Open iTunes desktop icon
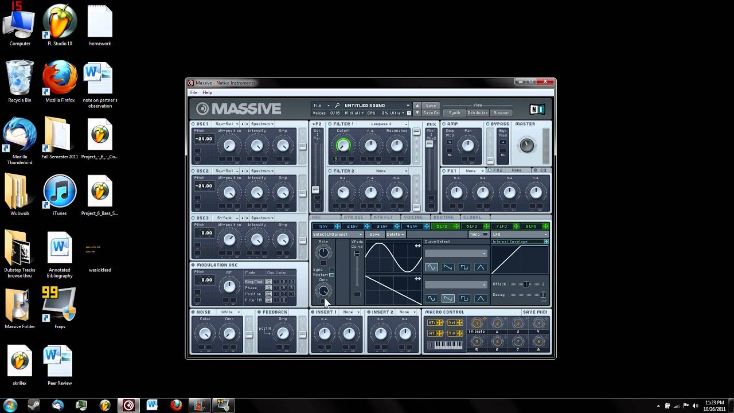The width and height of the screenshot is (734, 413). [60, 196]
